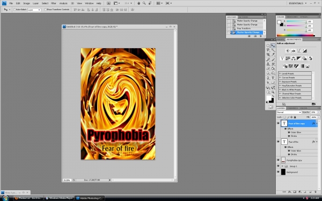Viewport: 322px width, 201px height.
Task: Select the Clone Stamp tool
Action: (268, 64)
